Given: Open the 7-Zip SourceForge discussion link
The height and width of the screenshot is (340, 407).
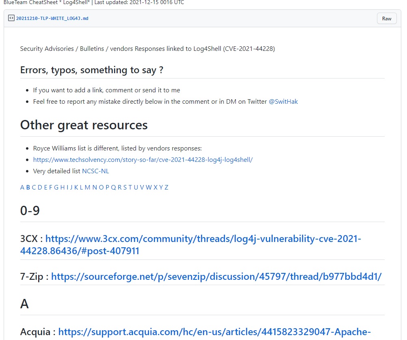Looking at the screenshot, I should point(216,277).
